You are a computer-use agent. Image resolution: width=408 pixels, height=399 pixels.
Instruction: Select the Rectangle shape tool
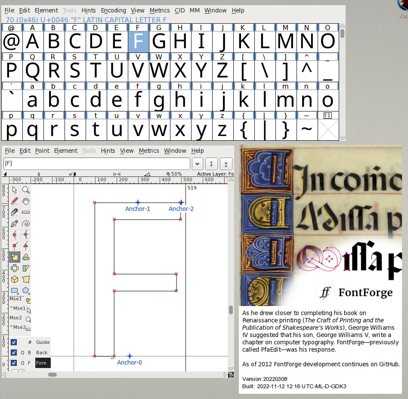click(x=15, y=290)
